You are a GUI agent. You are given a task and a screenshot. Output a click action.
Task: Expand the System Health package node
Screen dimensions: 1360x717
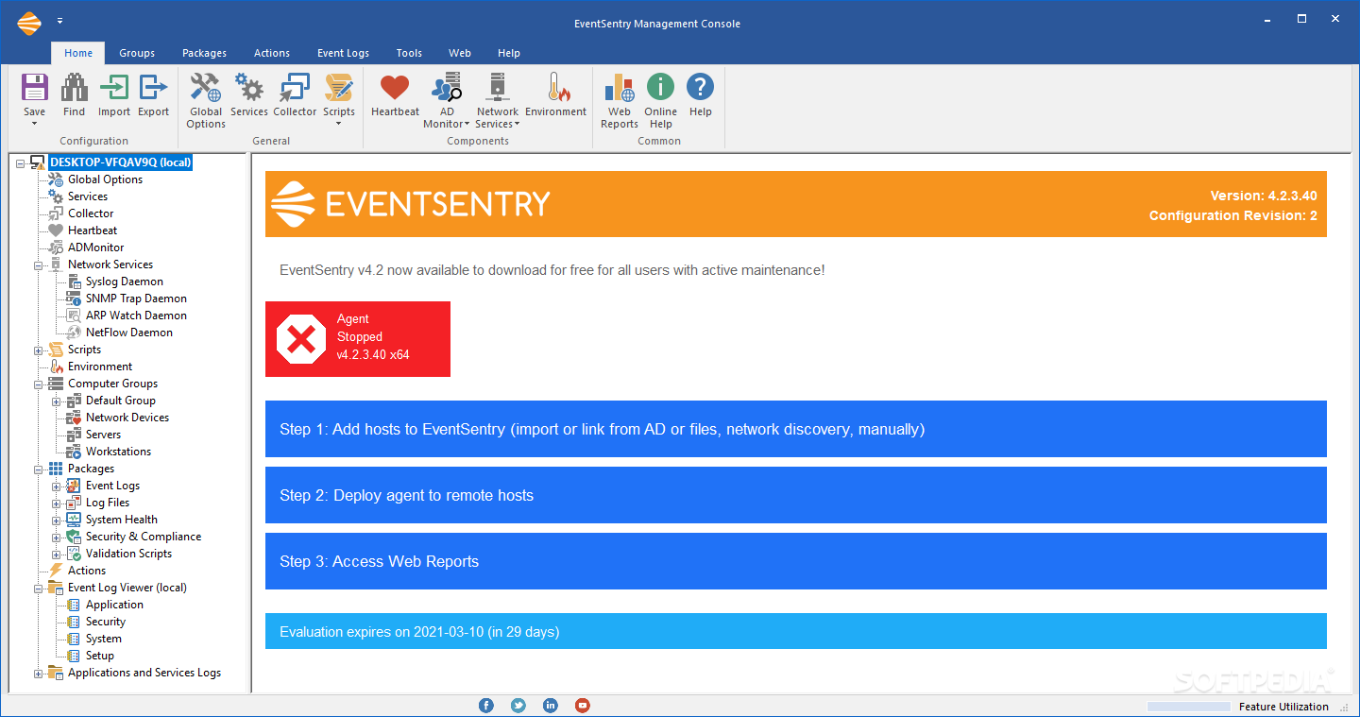[x=57, y=520]
